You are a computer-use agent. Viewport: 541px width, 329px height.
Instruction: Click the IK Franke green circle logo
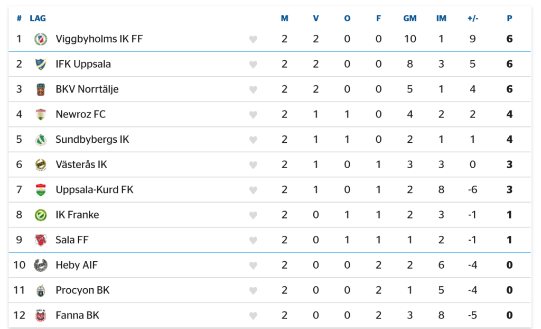(x=41, y=215)
